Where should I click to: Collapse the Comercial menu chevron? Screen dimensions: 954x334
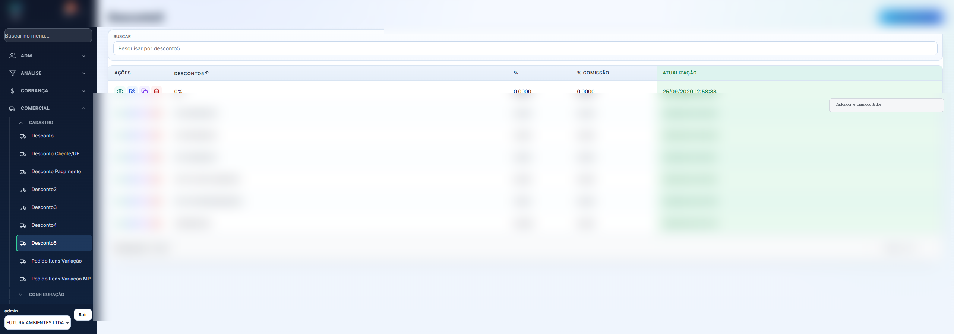coord(84,108)
